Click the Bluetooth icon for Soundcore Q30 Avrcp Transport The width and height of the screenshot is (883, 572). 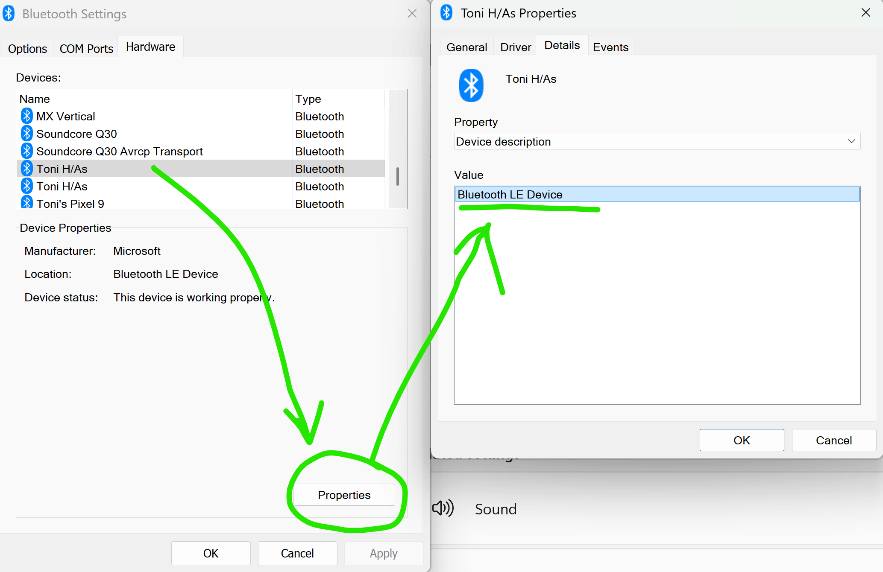[26, 151]
